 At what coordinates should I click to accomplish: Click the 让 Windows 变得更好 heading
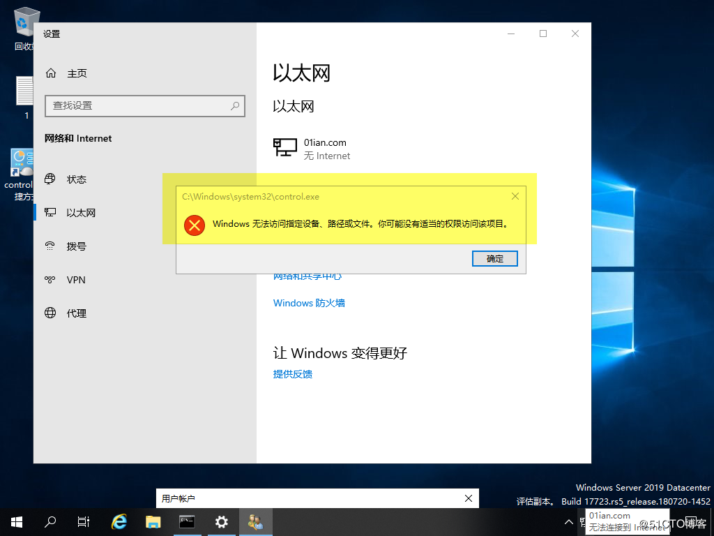pos(340,352)
